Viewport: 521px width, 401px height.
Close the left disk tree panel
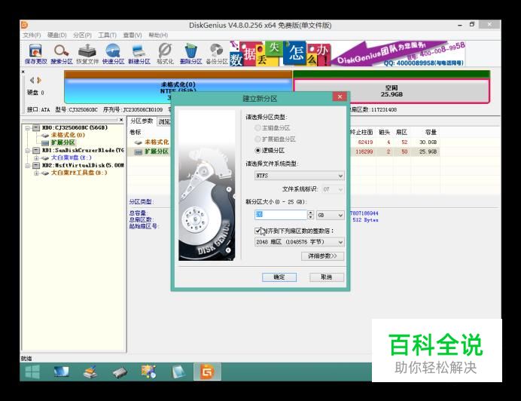tap(121, 120)
